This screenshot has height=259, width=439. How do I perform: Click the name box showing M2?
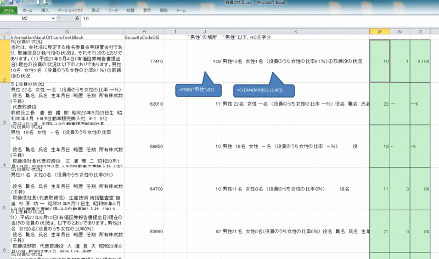(x=25, y=18)
